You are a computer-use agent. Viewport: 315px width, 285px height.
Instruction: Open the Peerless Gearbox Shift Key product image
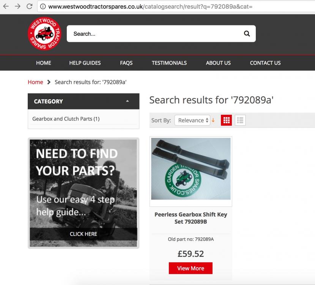coord(191,169)
